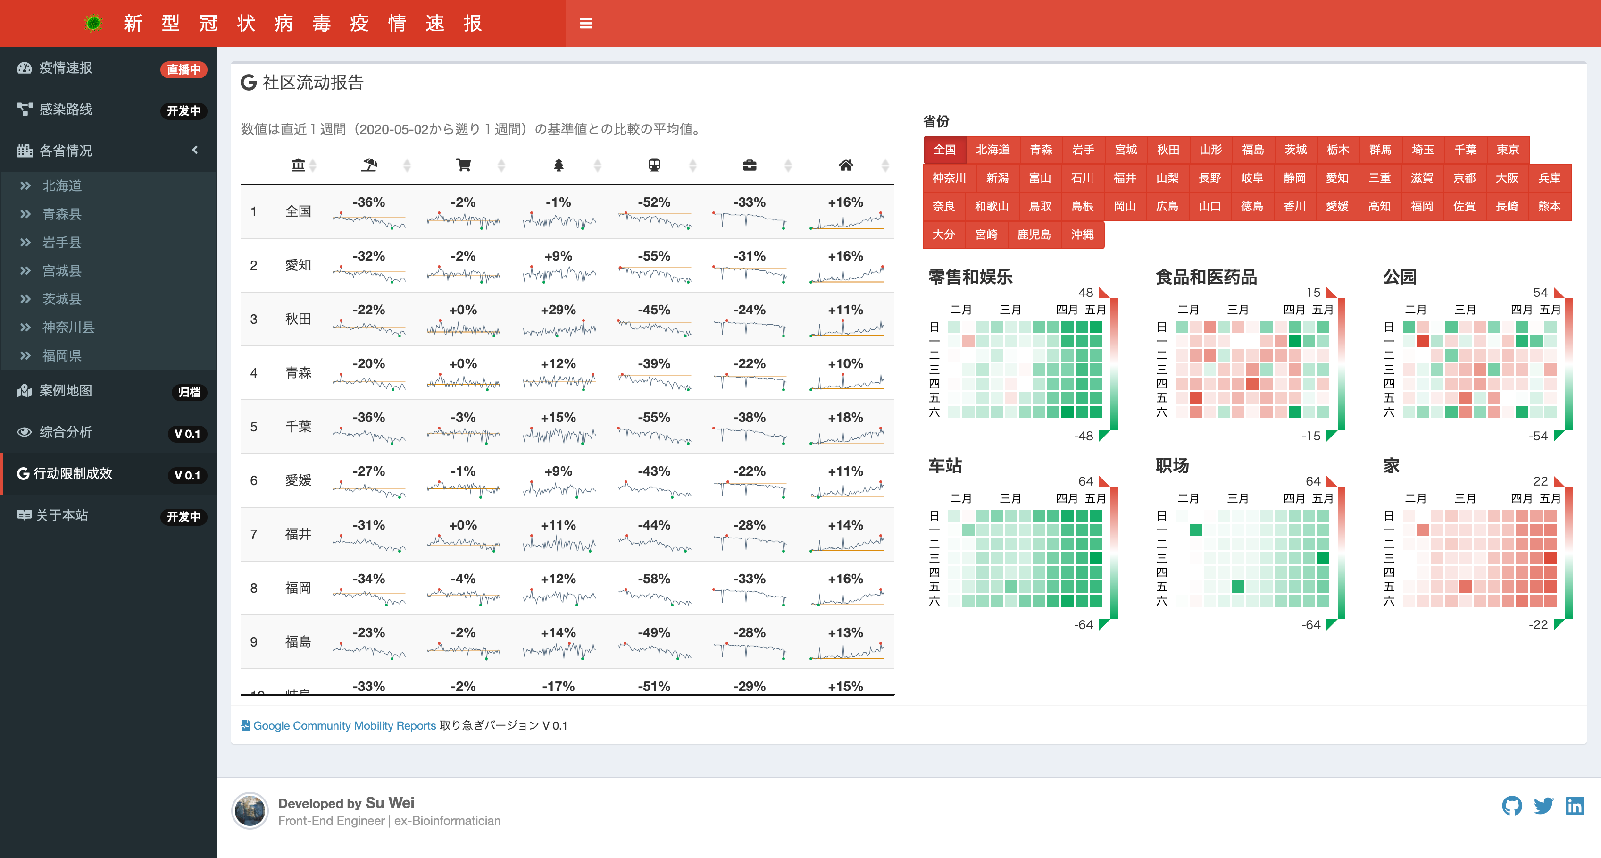This screenshot has height=858, width=1601.
Task: Sort by the home residential column icon
Action: [845, 165]
